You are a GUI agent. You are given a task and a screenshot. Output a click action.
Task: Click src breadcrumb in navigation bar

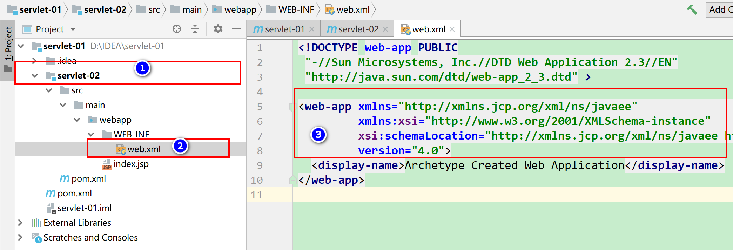(148, 9)
